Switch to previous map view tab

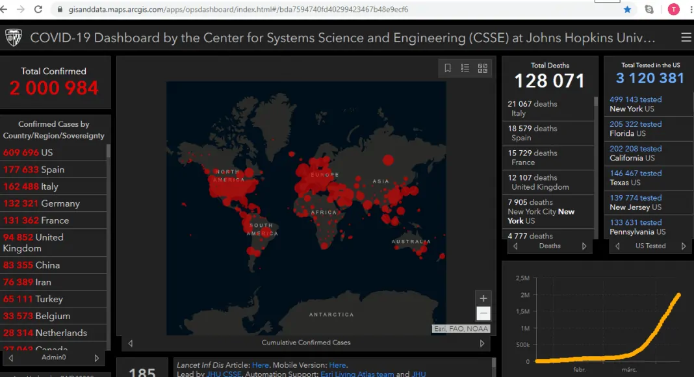point(131,343)
